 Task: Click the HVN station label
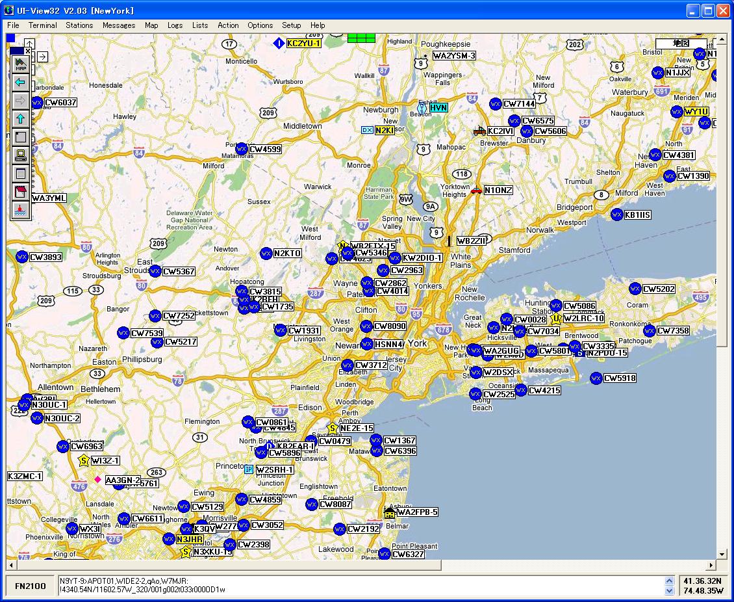438,108
